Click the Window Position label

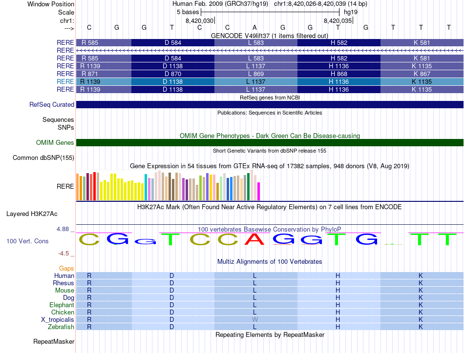click(51, 4)
